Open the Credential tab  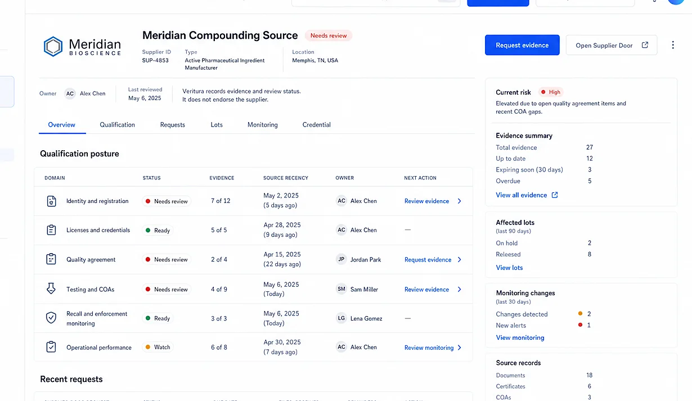click(317, 125)
